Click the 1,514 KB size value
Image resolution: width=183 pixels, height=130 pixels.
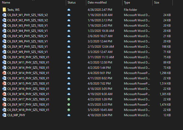tap(165, 83)
